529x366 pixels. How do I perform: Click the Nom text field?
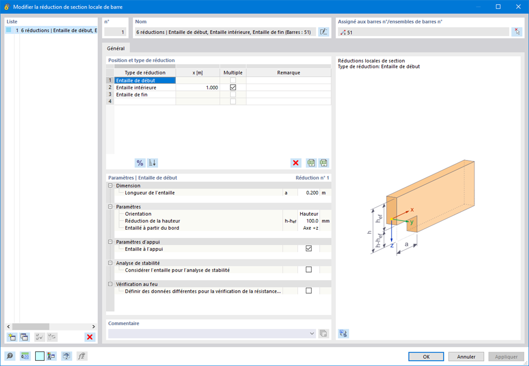click(x=225, y=33)
